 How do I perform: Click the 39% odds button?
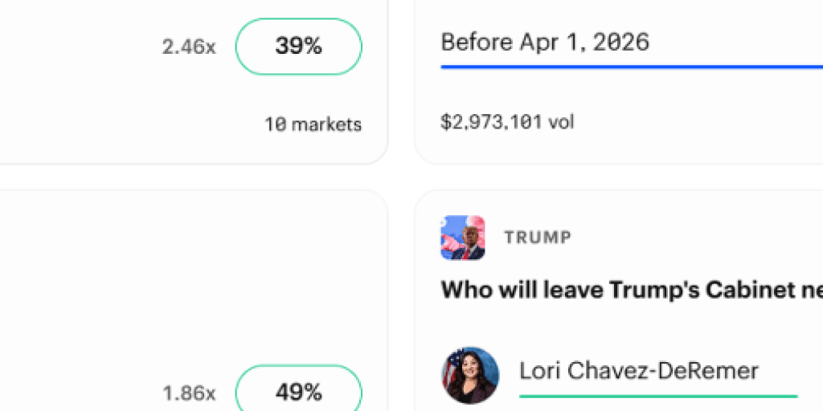pyautogui.click(x=298, y=47)
